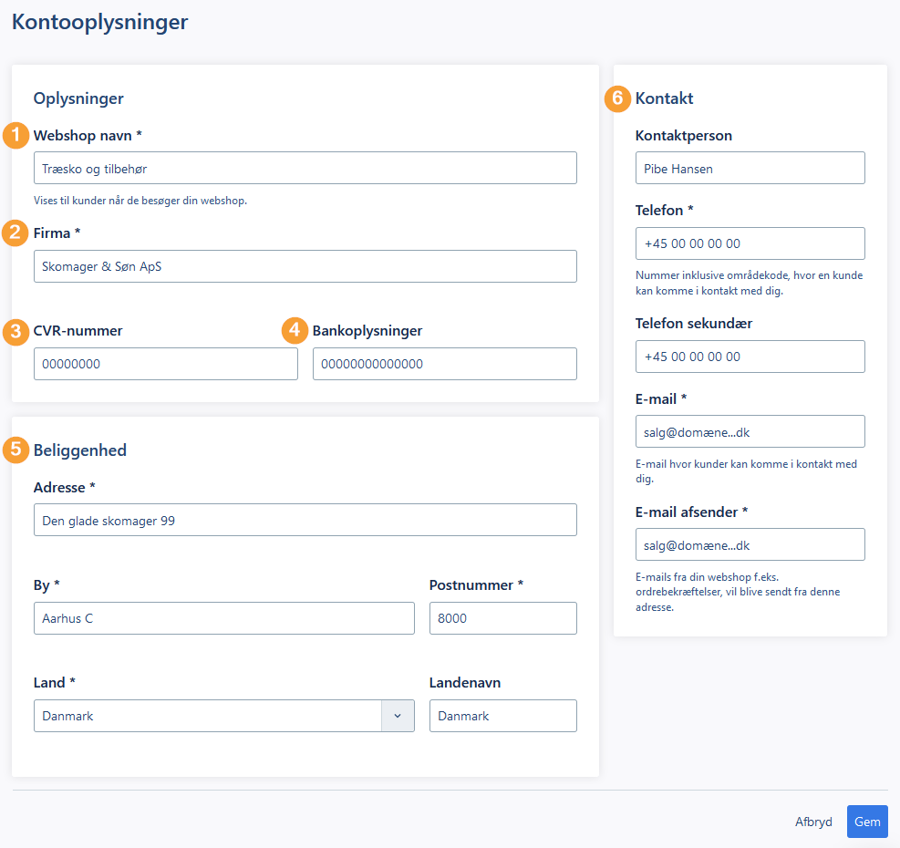Click into the CVR-nummer field

(x=166, y=364)
